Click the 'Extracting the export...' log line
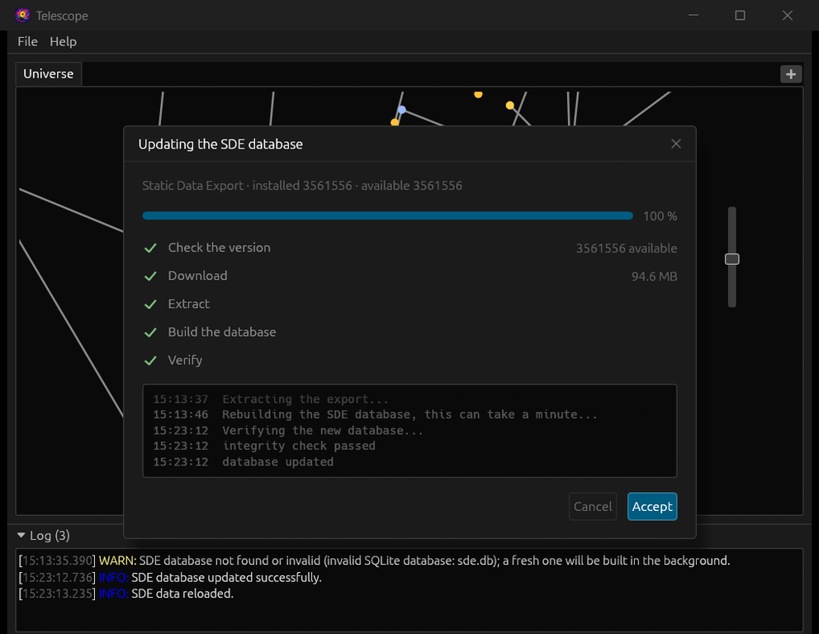819x634 pixels. coord(271,399)
